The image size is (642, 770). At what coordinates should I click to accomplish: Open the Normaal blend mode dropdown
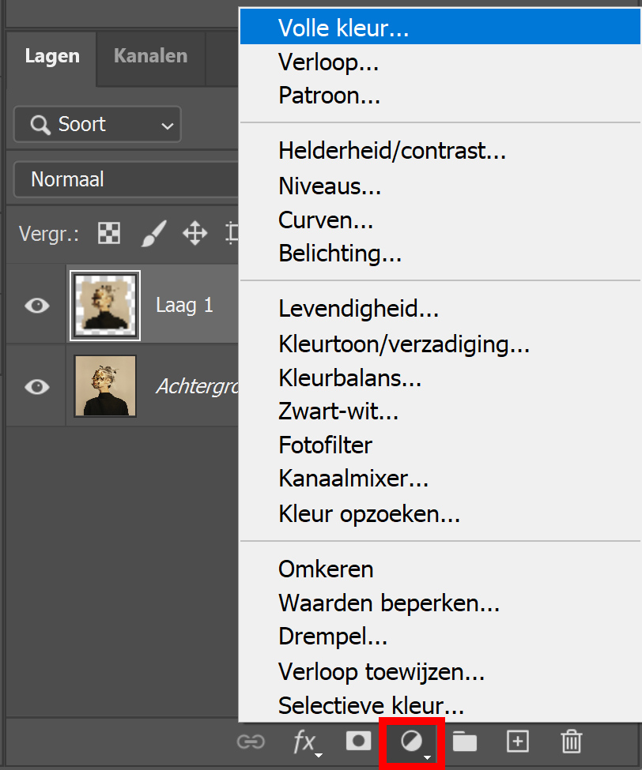tap(127, 180)
